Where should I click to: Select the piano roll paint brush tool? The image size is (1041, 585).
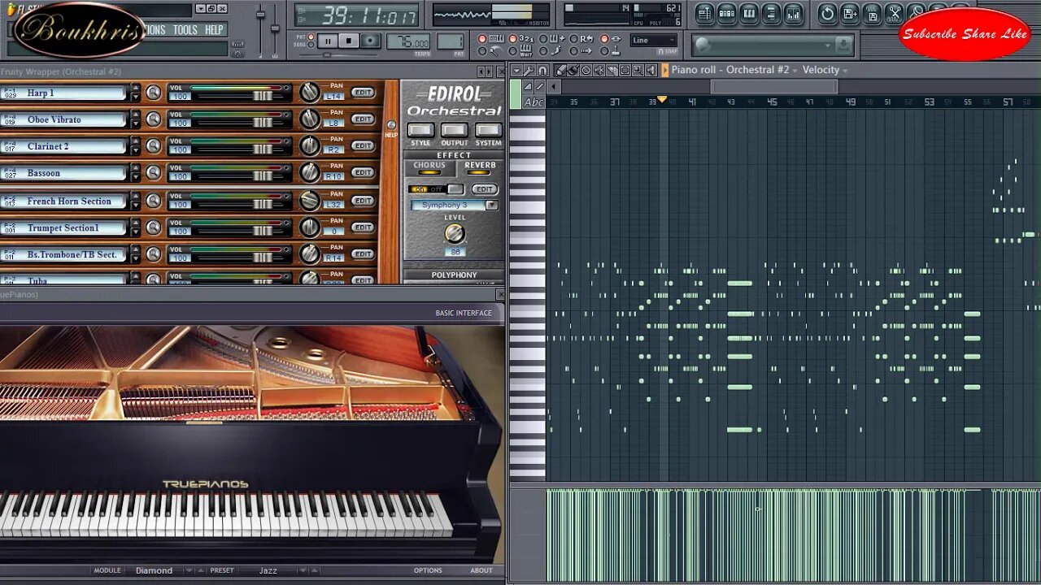click(573, 70)
